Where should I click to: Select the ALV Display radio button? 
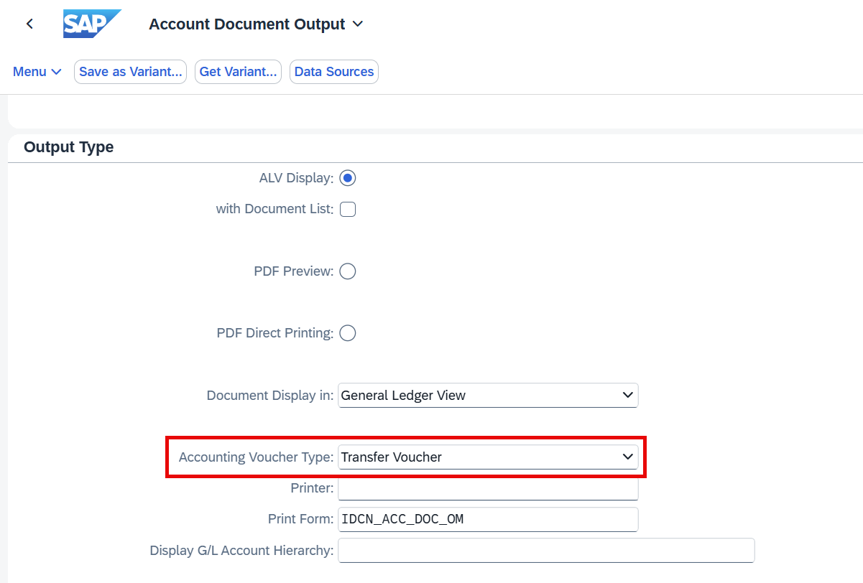coord(348,178)
